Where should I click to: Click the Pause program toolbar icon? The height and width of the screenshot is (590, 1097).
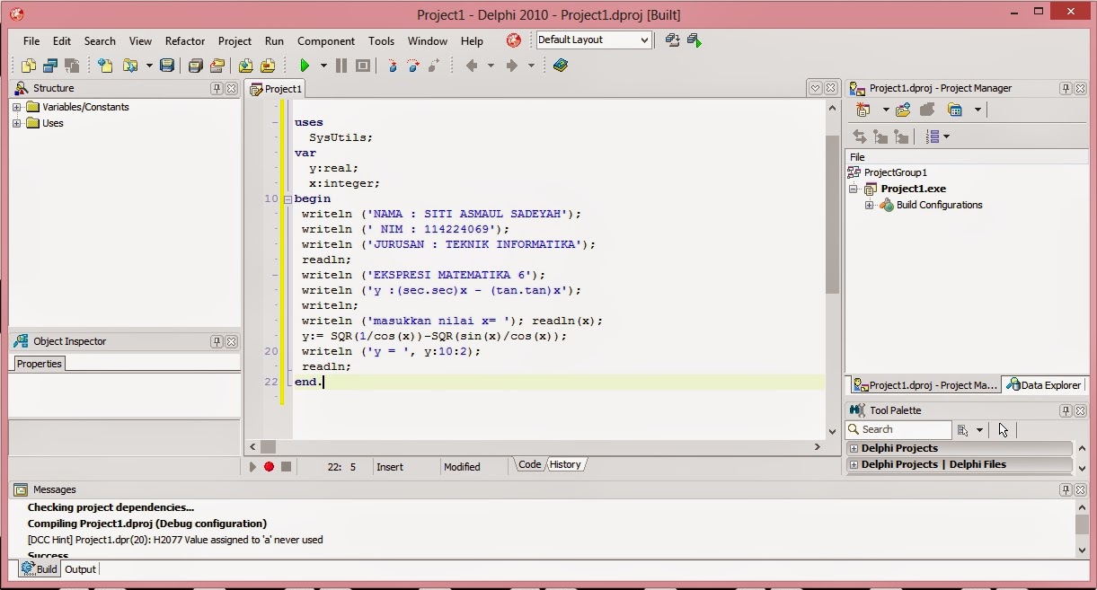click(341, 66)
